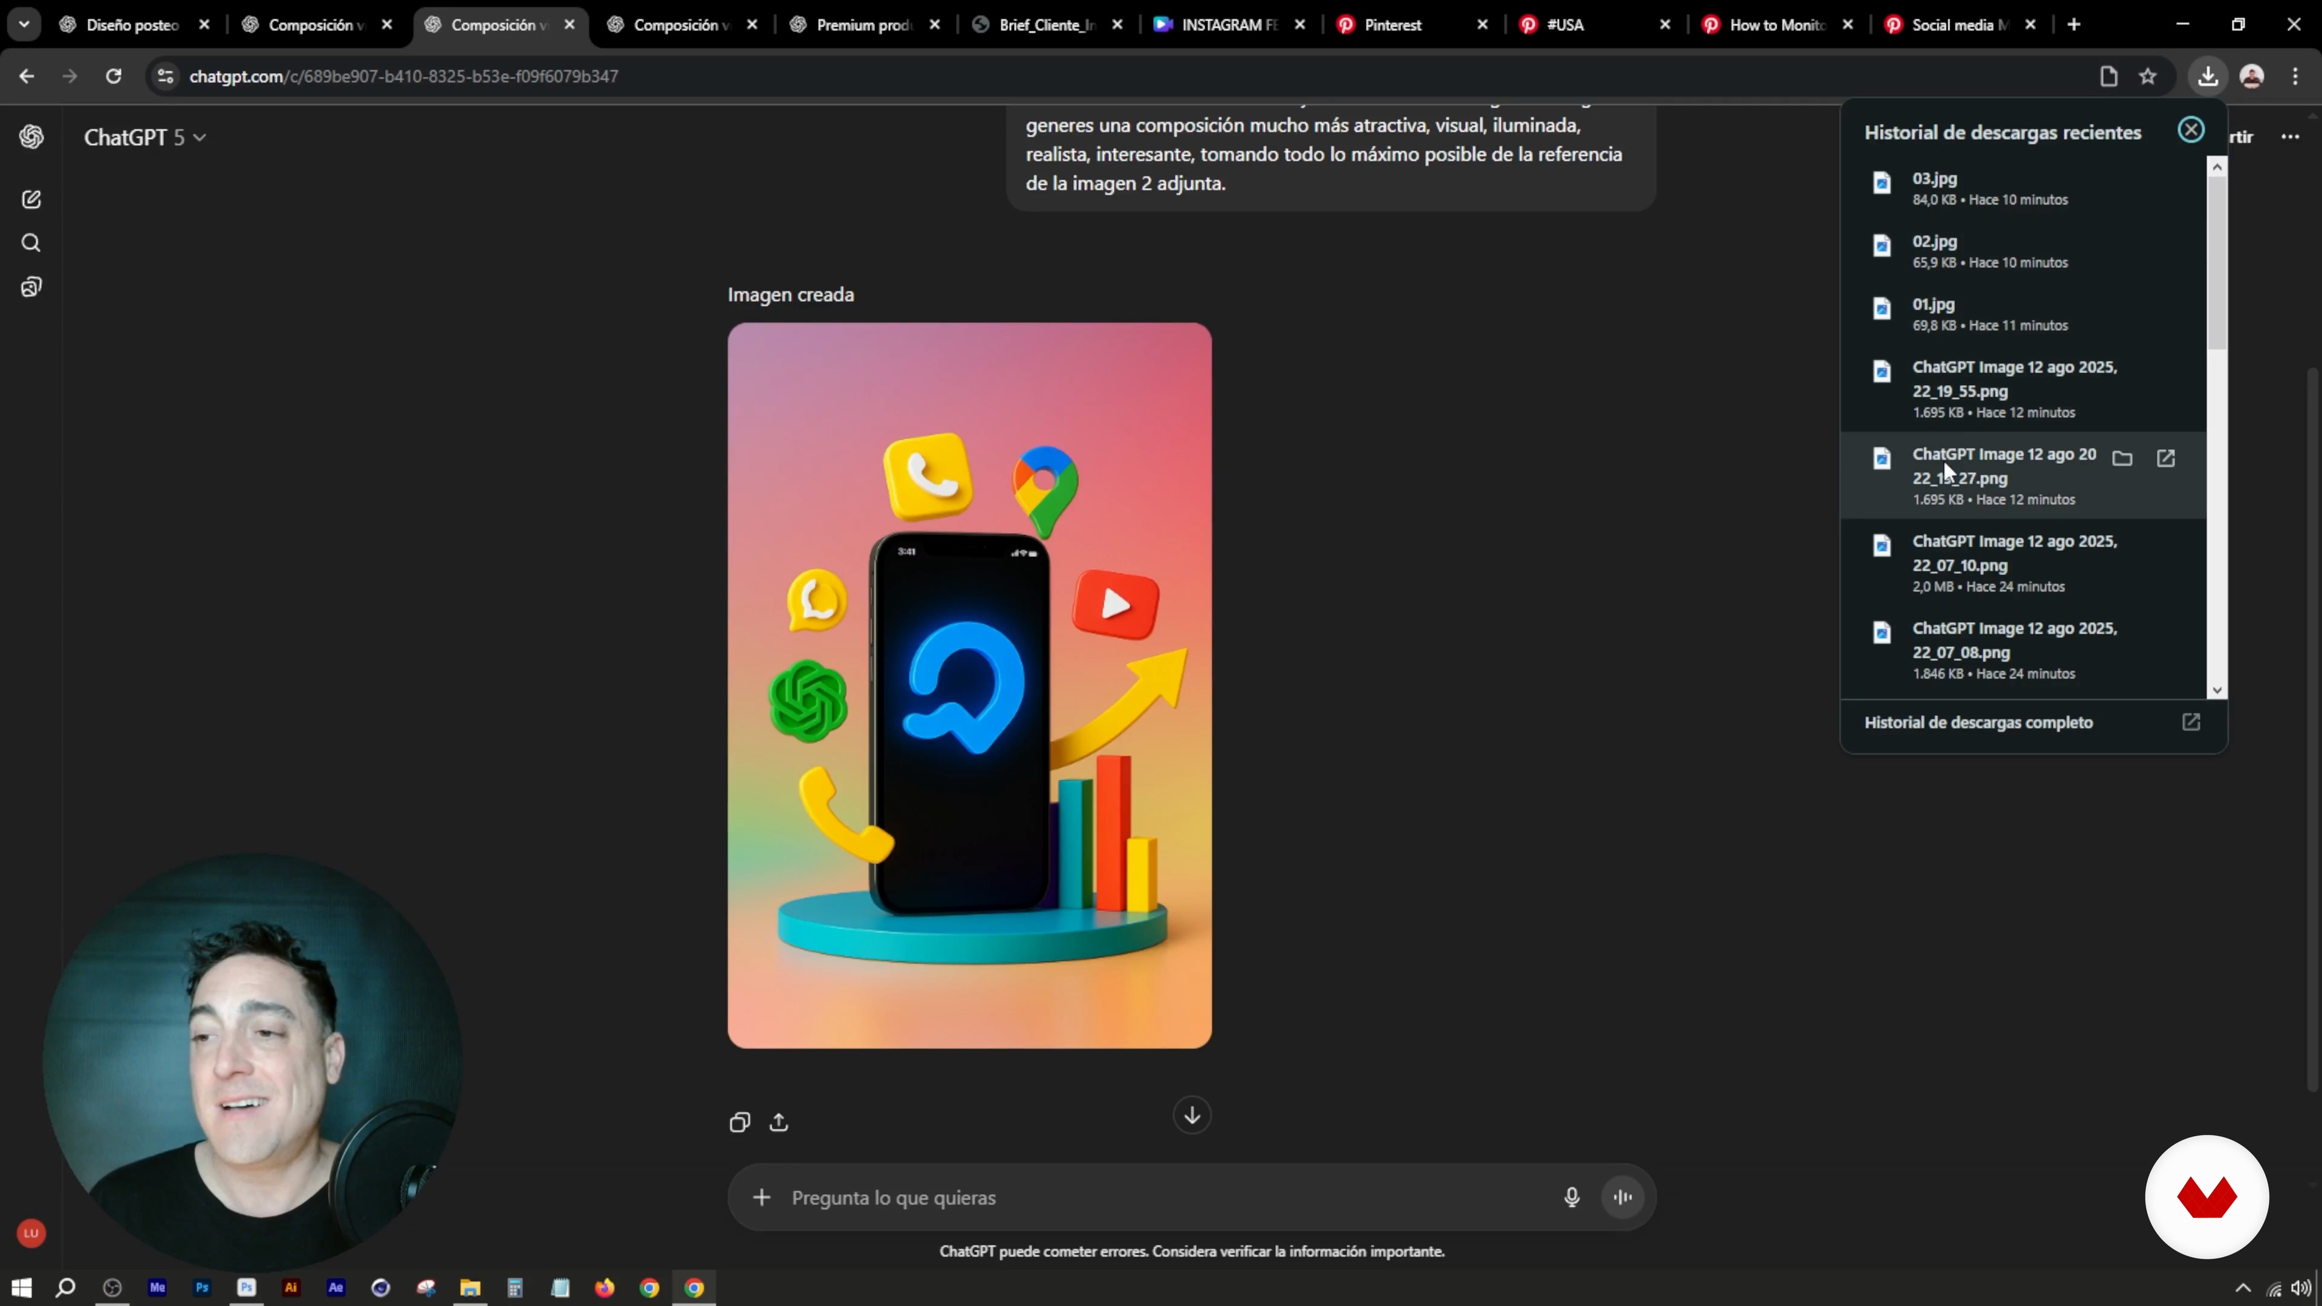Open downloaded file 02.jpg
Viewport: 2322px width, 1306px height.
click(x=2024, y=252)
